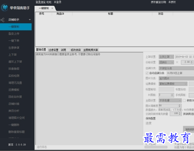
Task: Open 排查售假 in the sidebar
Action: pyautogui.click(x=14, y=68)
